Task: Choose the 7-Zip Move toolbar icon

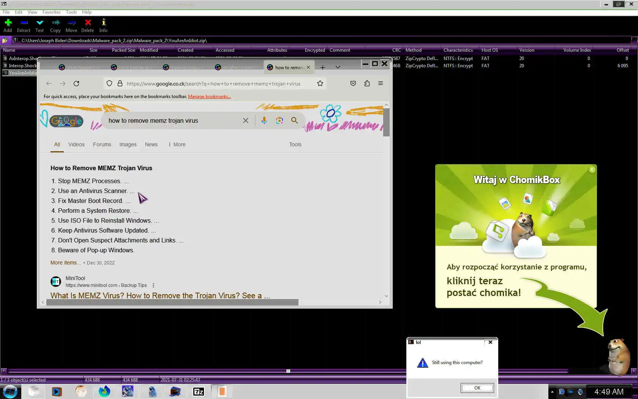Action: point(71,25)
